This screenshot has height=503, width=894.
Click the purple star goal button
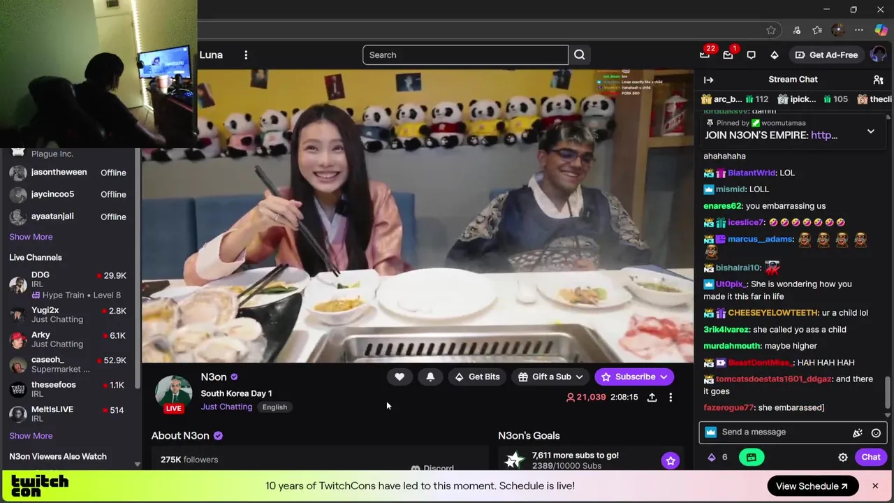pyautogui.click(x=670, y=460)
